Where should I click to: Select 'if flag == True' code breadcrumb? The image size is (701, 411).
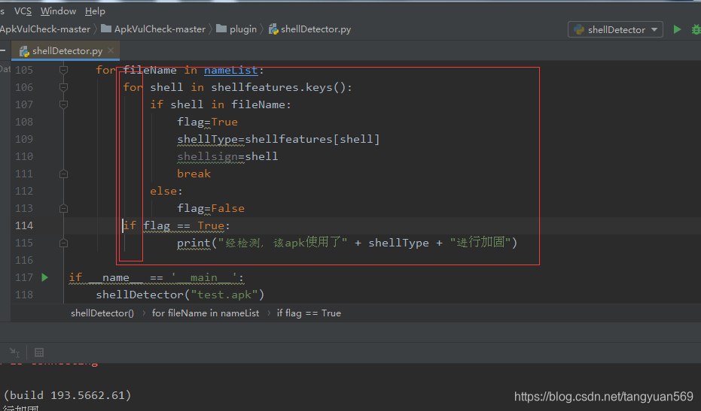(x=309, y=313)
